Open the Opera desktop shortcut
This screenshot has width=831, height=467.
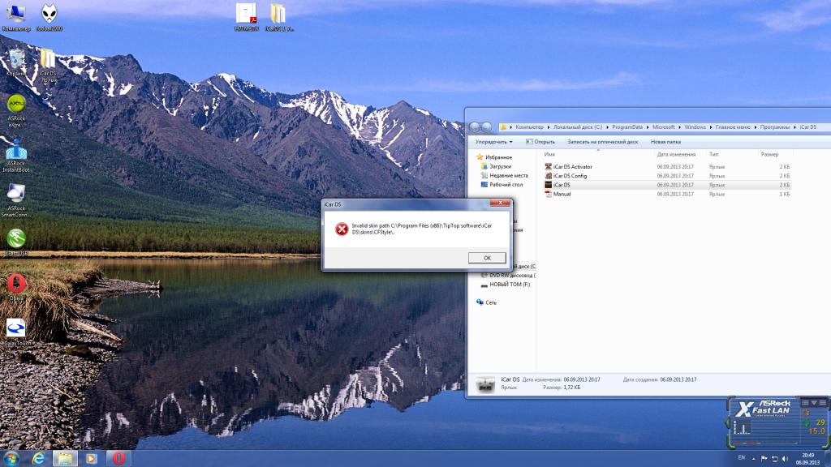point(16,285)
